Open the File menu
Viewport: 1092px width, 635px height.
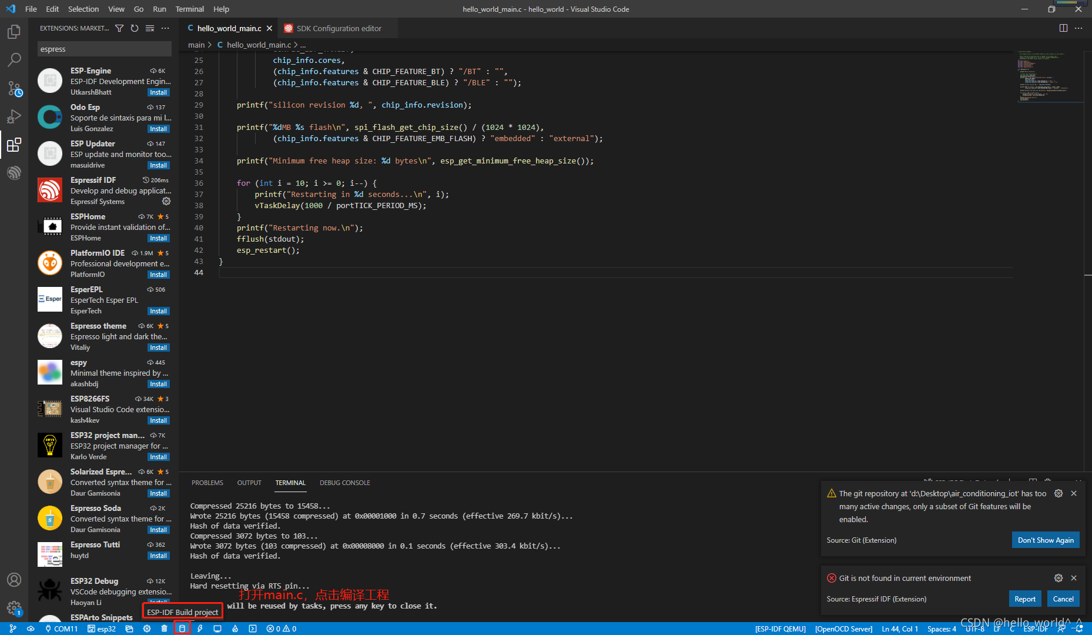(31, 9)
